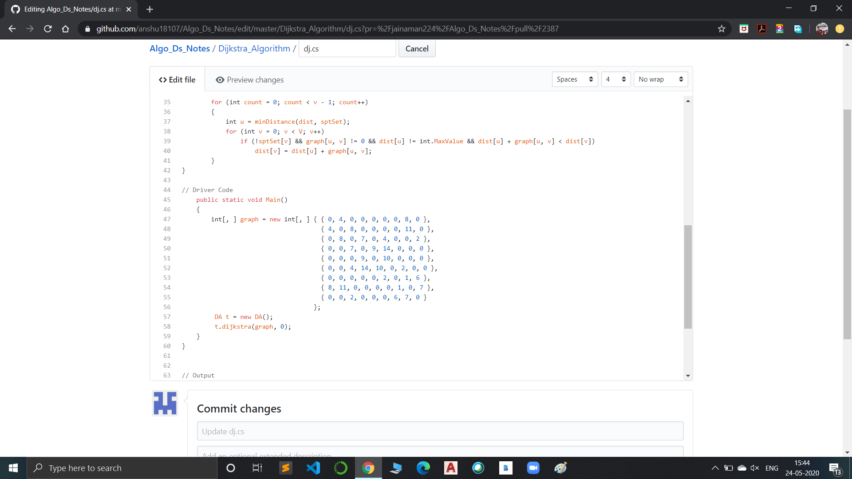Launch Sublime Text from the taskbar
The width and height of the screenshot is (852, 479).
pyautogui.click(x=285, y=468)
